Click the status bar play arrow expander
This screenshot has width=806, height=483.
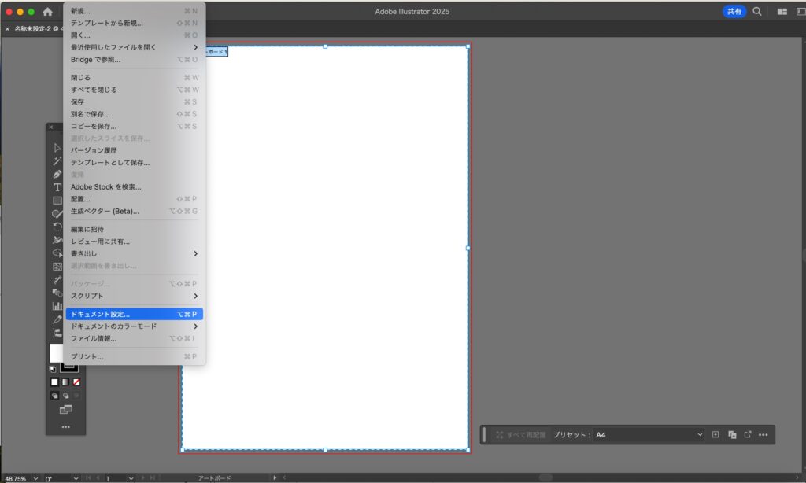(275, 477)
